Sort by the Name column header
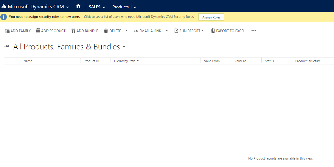 28,61
